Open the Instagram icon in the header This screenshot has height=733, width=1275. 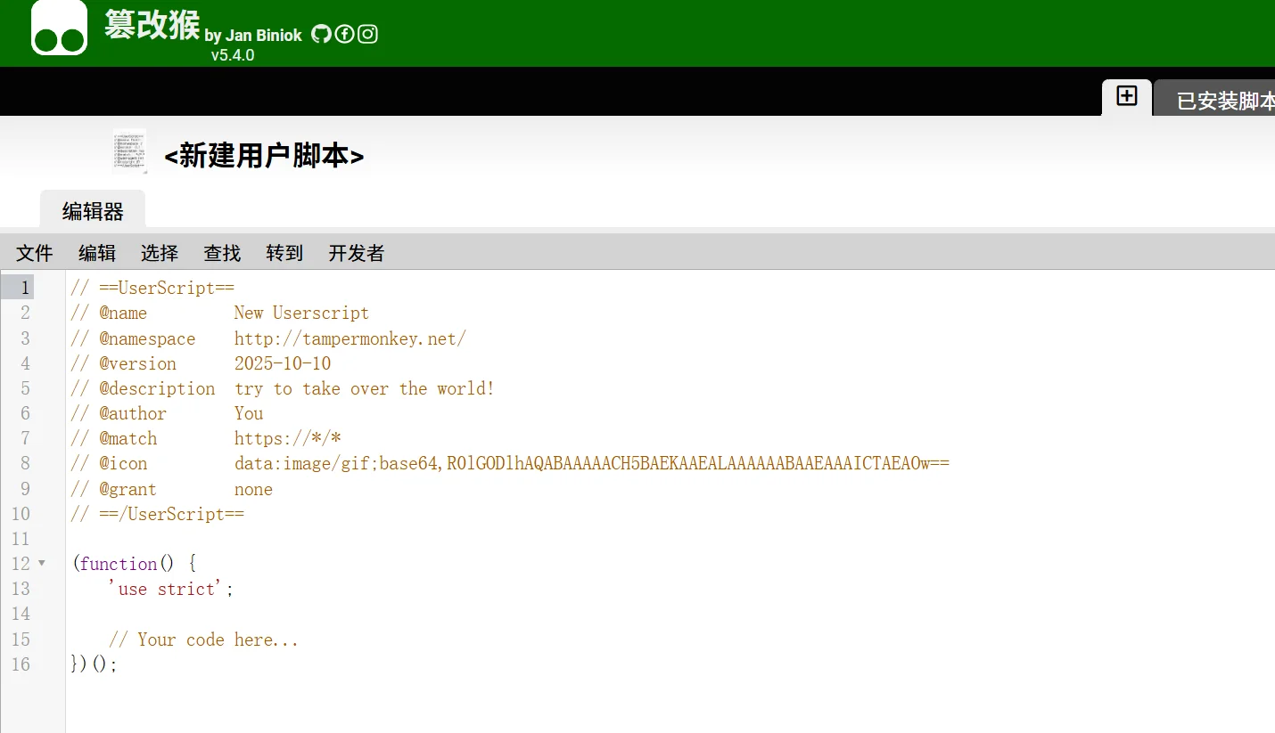(x=367, y=34)
